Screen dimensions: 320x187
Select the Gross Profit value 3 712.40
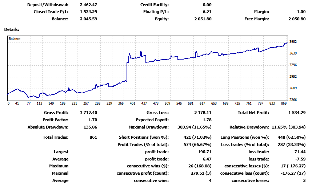(x=88, y=113)
